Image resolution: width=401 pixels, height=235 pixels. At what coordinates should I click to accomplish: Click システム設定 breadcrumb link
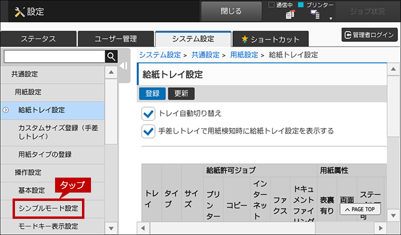pyautogui.click(x=160, y=55)
